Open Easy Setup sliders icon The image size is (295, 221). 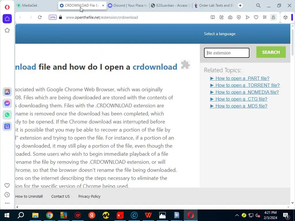coord(265,17)
